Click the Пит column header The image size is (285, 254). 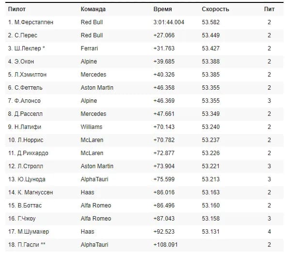point(269,9)
